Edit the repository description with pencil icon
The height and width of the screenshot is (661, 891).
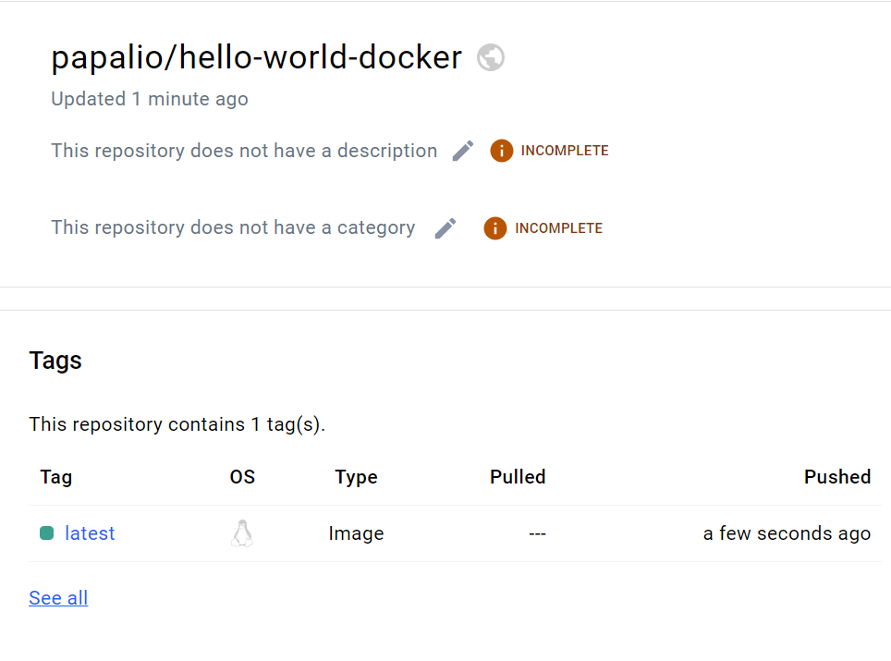pos(463,151)
